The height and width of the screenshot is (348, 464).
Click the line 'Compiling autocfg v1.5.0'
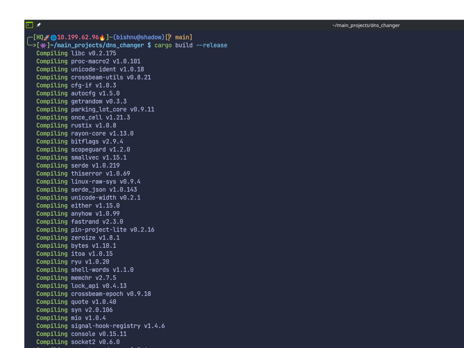78,93
